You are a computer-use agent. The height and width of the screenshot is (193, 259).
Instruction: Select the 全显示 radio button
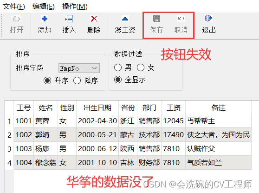[118, 80]
